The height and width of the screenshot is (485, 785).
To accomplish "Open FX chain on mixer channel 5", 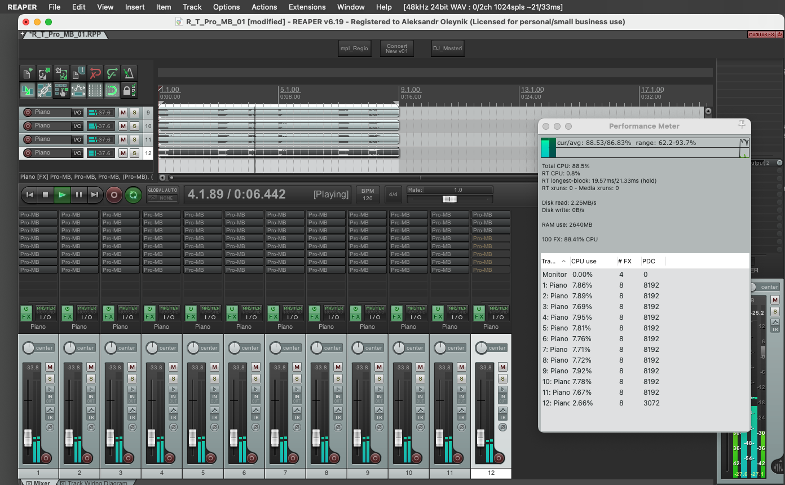I will pyautogui.click(x=191, y=317).
